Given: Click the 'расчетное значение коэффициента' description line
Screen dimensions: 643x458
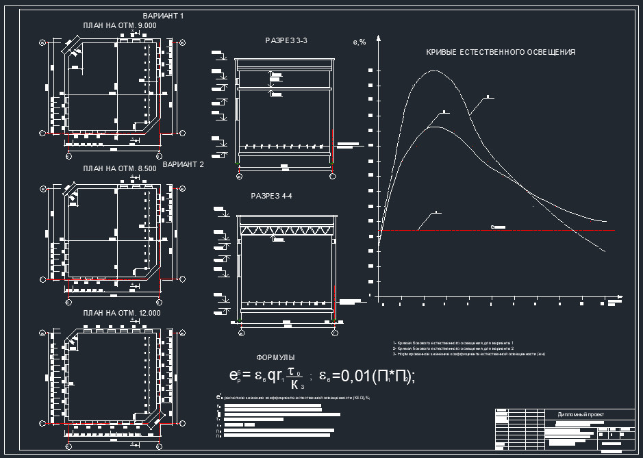Looking at the screenshot, I should point(294,398).
